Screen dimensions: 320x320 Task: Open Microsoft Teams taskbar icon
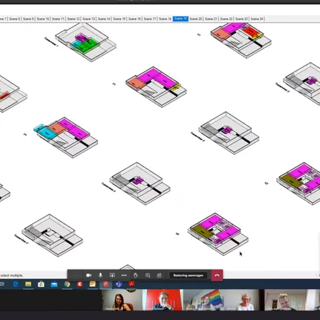119,284
